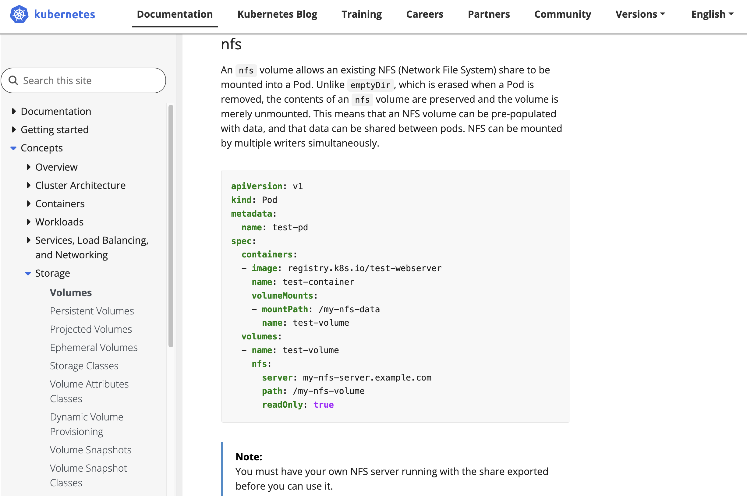The height and width of the screenshot is (496, 747).
Task: Open the Storage Classes sidebar link
Action: [84, 366]
